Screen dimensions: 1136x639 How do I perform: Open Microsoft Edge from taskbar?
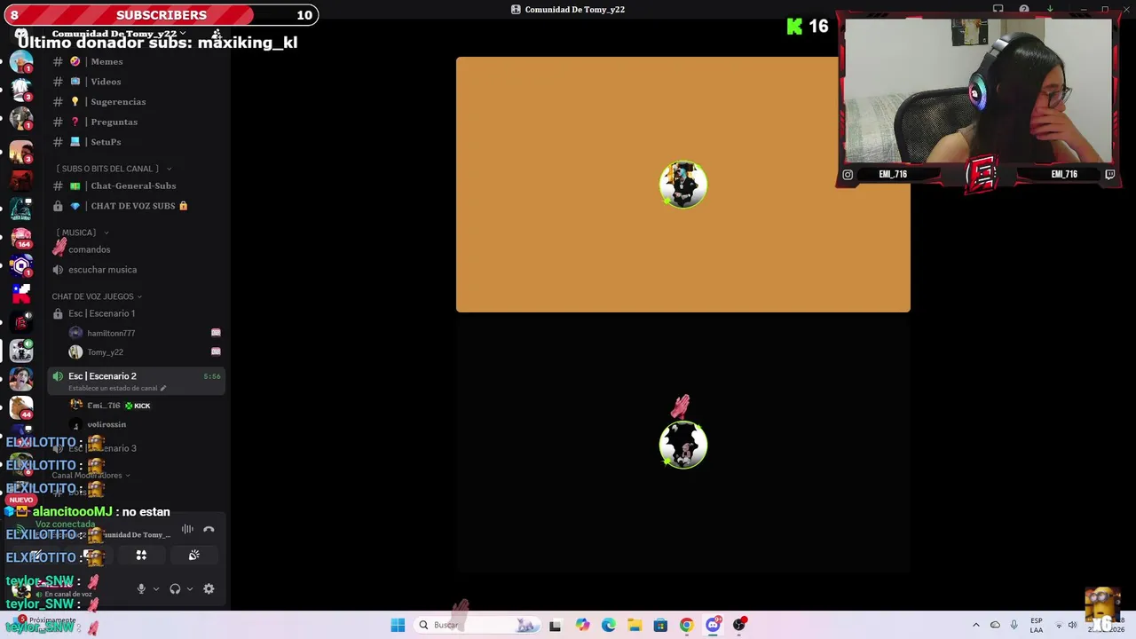609,625
